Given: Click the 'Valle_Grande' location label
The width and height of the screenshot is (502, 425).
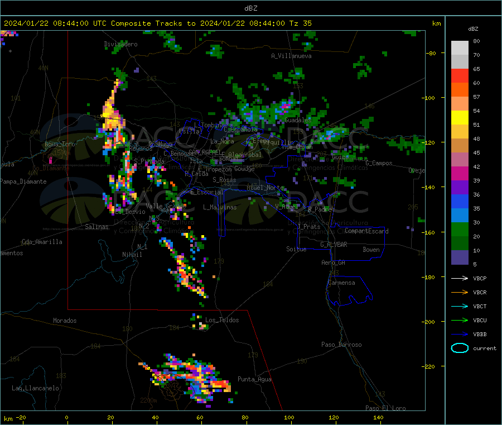Looking at the screenshot, I should pos(166,206).
